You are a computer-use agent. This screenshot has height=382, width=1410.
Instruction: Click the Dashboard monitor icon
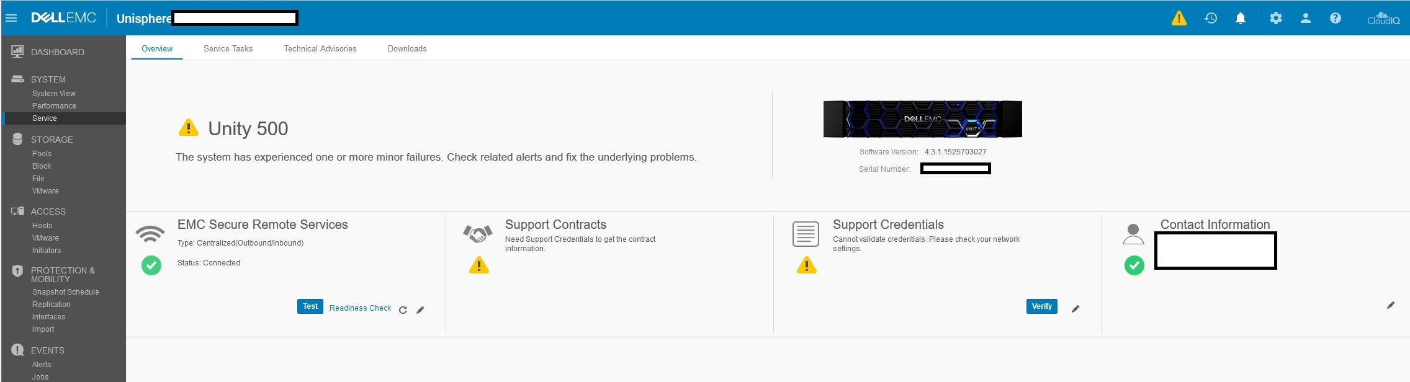click(x=17, y=52)
